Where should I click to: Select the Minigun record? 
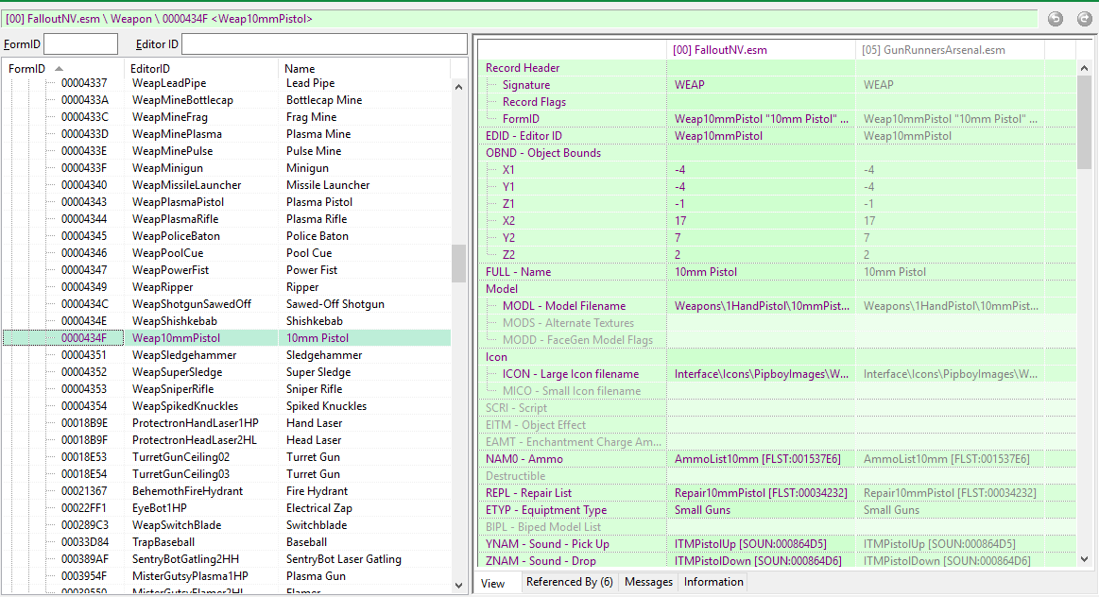pyautogui.click(x=227, y=168)
